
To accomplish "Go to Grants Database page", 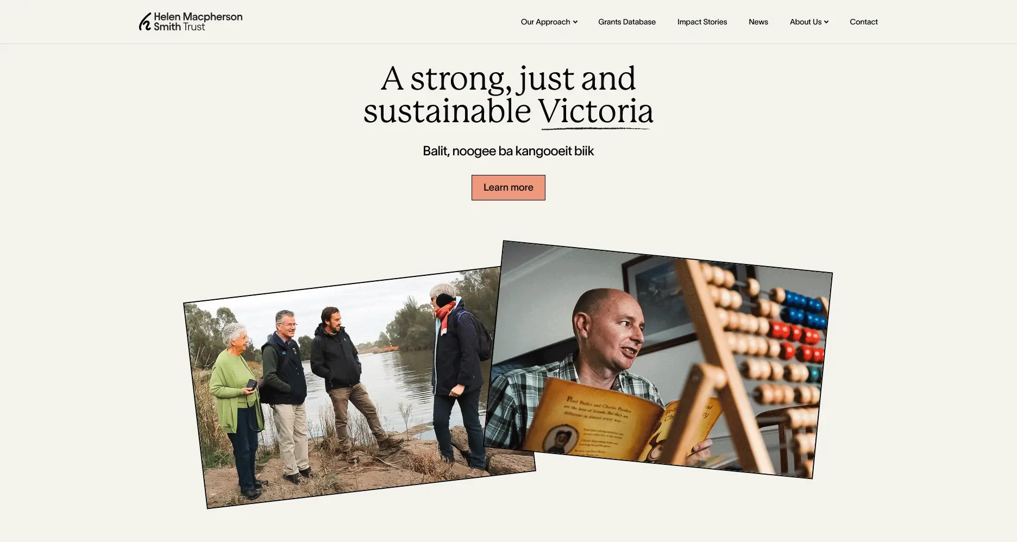I will pyautogui.click(x=627, y=22).
